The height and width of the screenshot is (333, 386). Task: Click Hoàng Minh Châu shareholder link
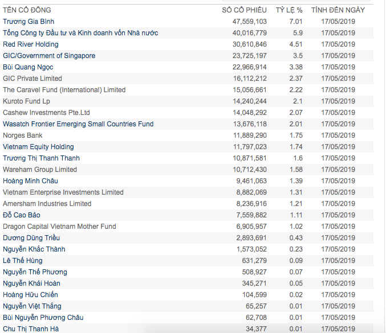31,181
